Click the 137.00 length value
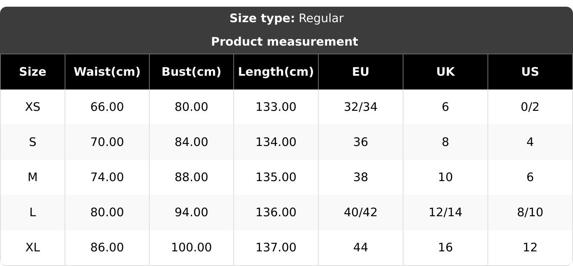The height and width of the screenshot is (266, 573). coord(276,248)
